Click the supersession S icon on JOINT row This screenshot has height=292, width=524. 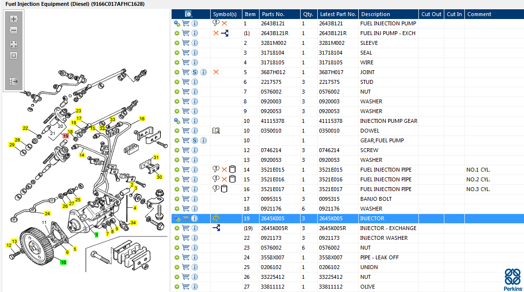195,72
